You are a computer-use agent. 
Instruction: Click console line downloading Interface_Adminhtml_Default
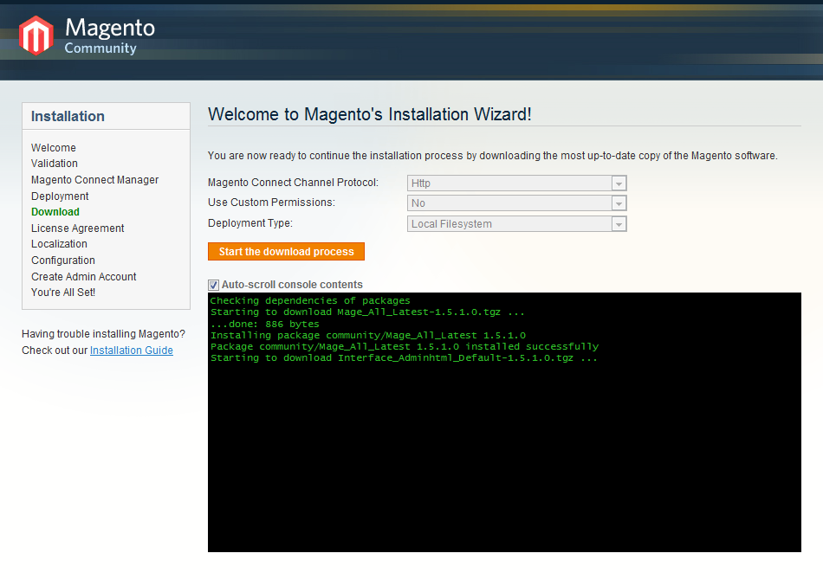pos(404,358)
